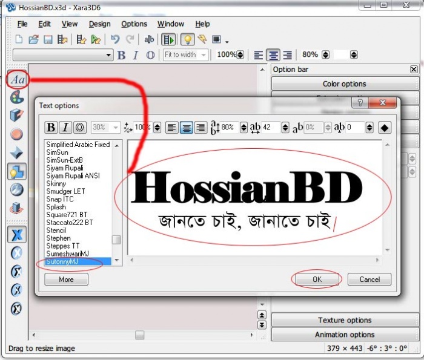Click the Open file folder icon
This screenshot has width=424, height=360.
point(33,39)
